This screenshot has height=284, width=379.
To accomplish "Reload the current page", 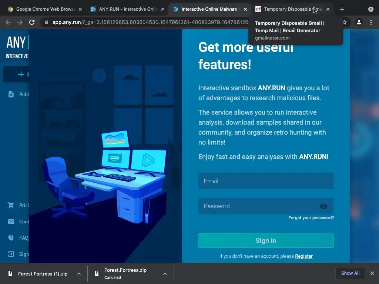I will 32,22.
